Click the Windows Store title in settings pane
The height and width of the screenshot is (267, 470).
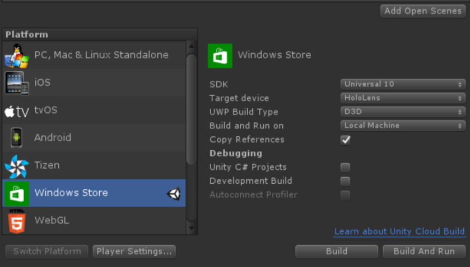(x=274, y=55)
